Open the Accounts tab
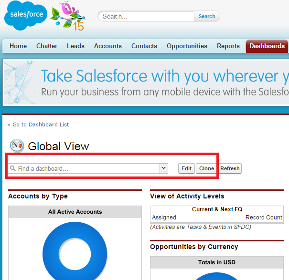The width and height of the screenshot is (289, 280). pyautogui.click(x=108, y=46)
